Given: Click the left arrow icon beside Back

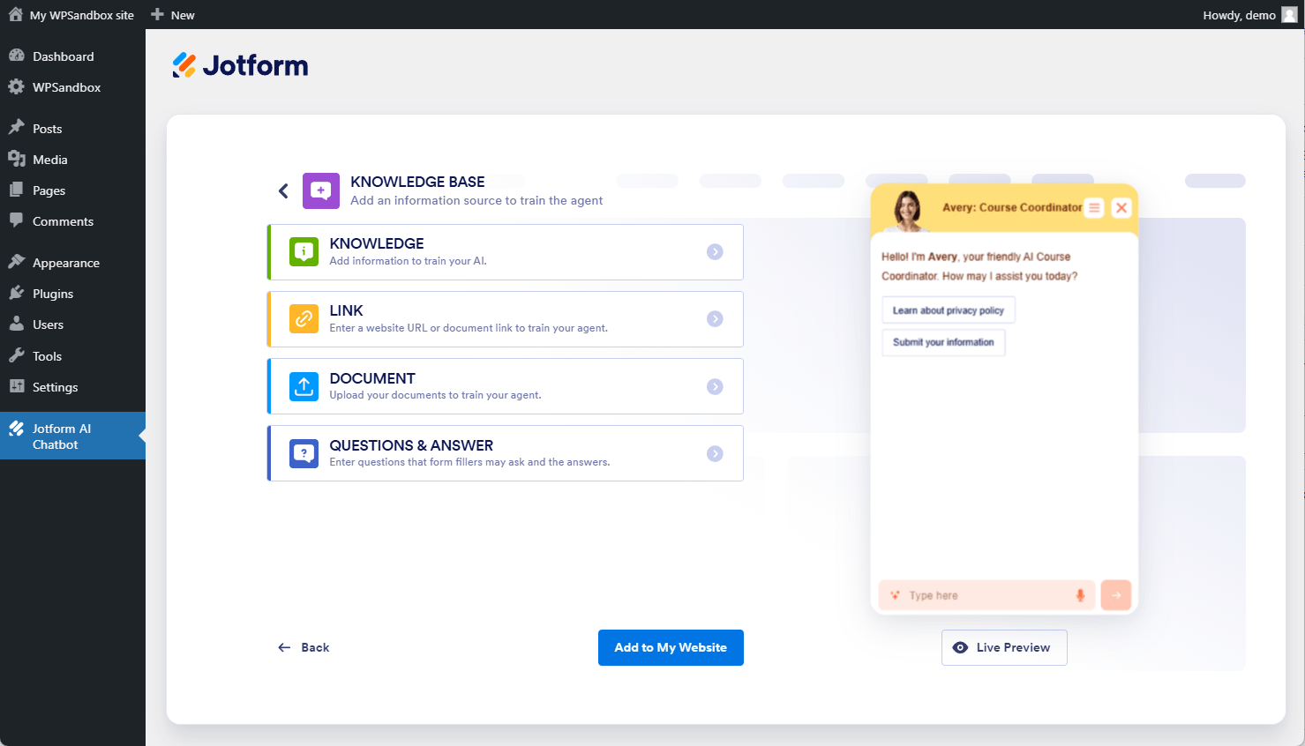Looking at the screenshot, I should (x=284, y=647).
